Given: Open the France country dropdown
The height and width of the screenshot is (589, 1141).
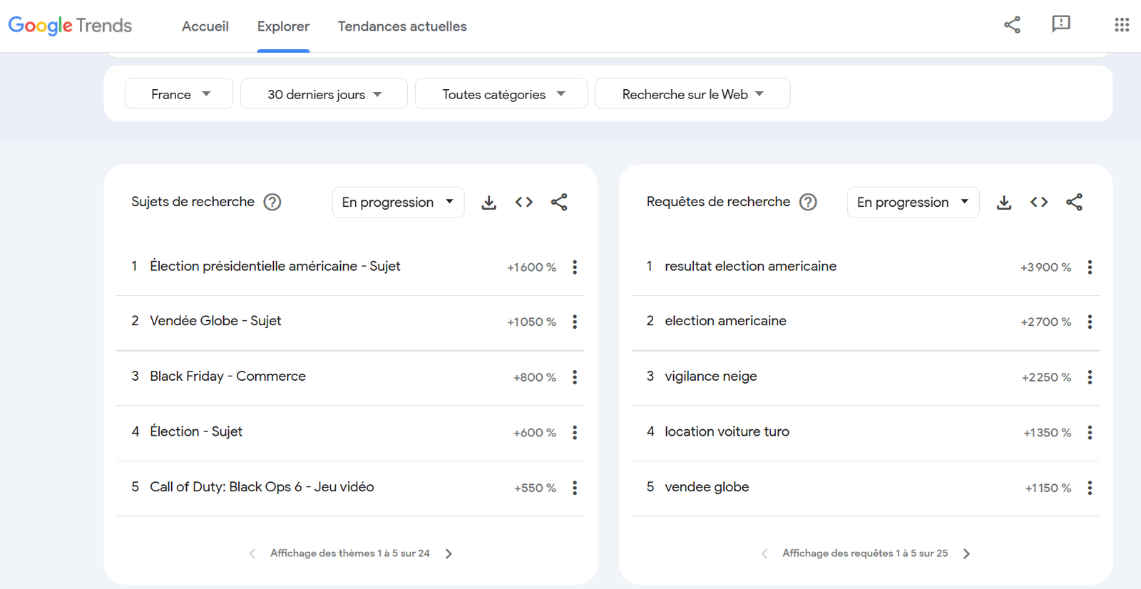Looking at the screenshot, I should point(179,93).
